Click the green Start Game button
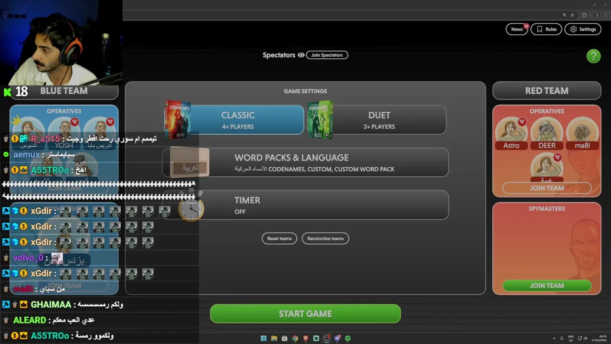 (x=305, y=314)
